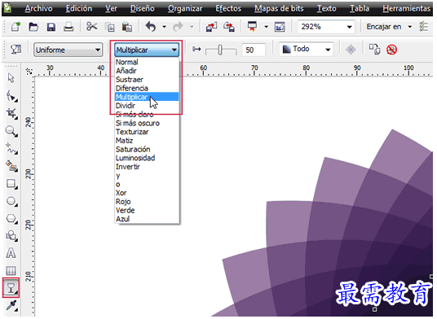Click the ruler origin corner icon
Screen dimensions: 437x319
point(29,71)
